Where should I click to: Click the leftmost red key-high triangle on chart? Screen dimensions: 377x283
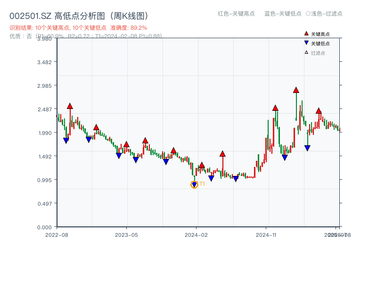coord(70,107)
